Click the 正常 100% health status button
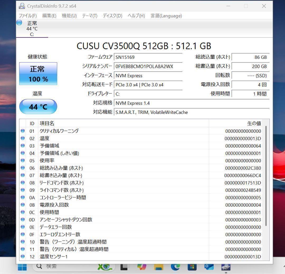 click(38, 74)
